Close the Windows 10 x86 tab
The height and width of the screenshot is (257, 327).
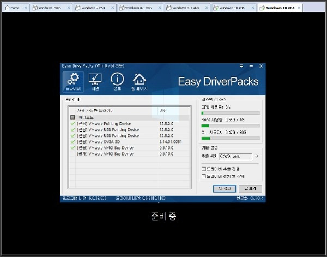click(253, 8)
